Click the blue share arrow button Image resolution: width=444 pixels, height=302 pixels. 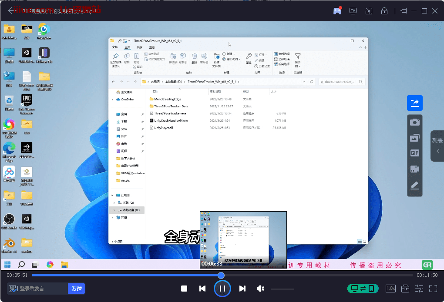tap(414, 103)
